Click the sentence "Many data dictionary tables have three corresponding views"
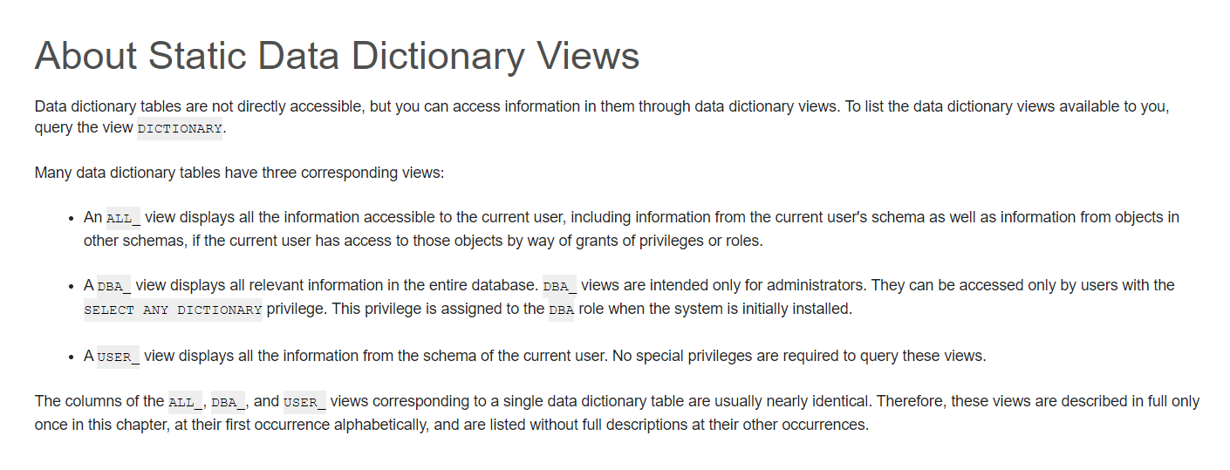The height and width of the screenshot is (470, 1230). (x=239, y=173)
